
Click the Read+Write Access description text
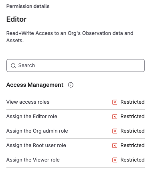(70, 37)
